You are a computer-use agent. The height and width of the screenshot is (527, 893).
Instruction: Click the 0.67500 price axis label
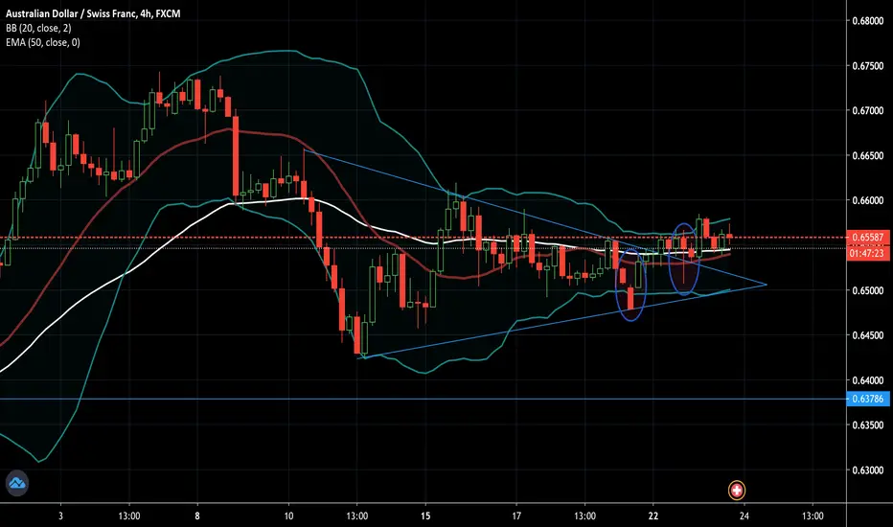click(x=868, y=66)
